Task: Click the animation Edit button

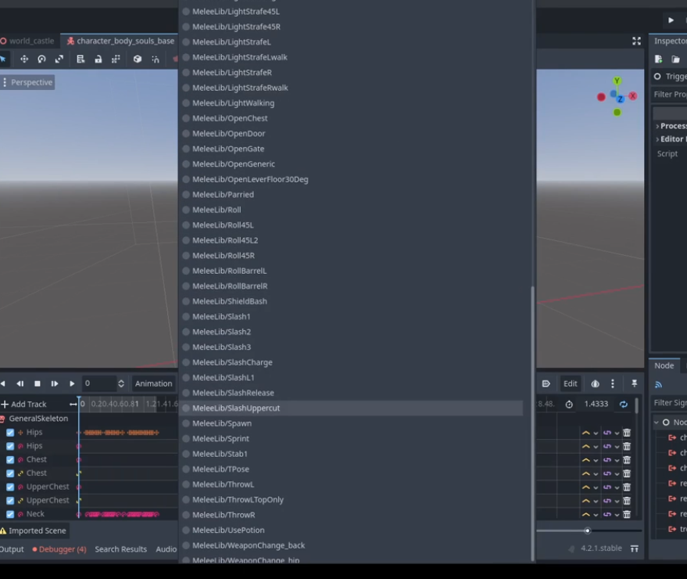Action: pyautogui.click(x=570, y=384)
